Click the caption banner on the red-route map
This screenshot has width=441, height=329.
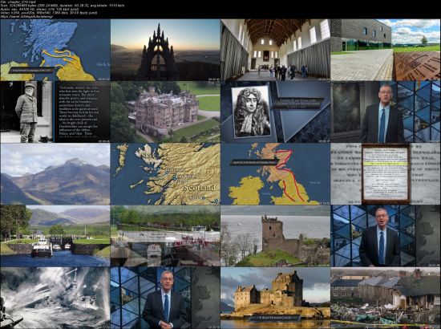[254, 162]
